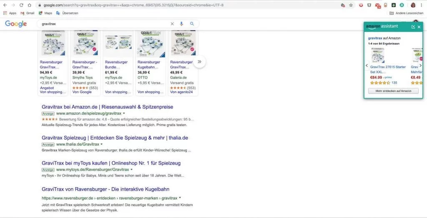Bookmark this page with the star icon
The image size is (427, 218).
coord(351,5)
